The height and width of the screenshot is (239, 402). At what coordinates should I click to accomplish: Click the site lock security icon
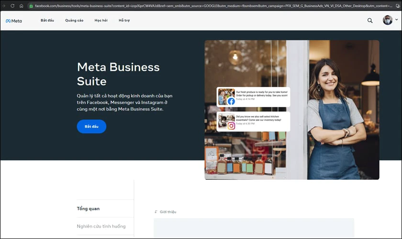click(31, 6)
